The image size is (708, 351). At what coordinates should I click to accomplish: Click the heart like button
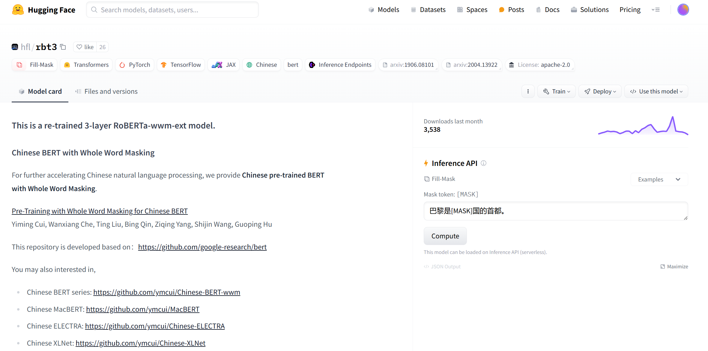pos(85,47)
